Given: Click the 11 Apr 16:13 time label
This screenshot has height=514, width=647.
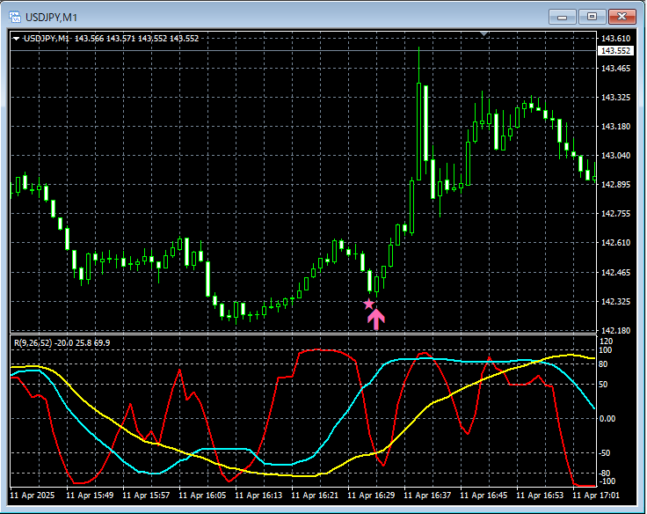Looking at the screenshot, I should click(x=258, y=495).
